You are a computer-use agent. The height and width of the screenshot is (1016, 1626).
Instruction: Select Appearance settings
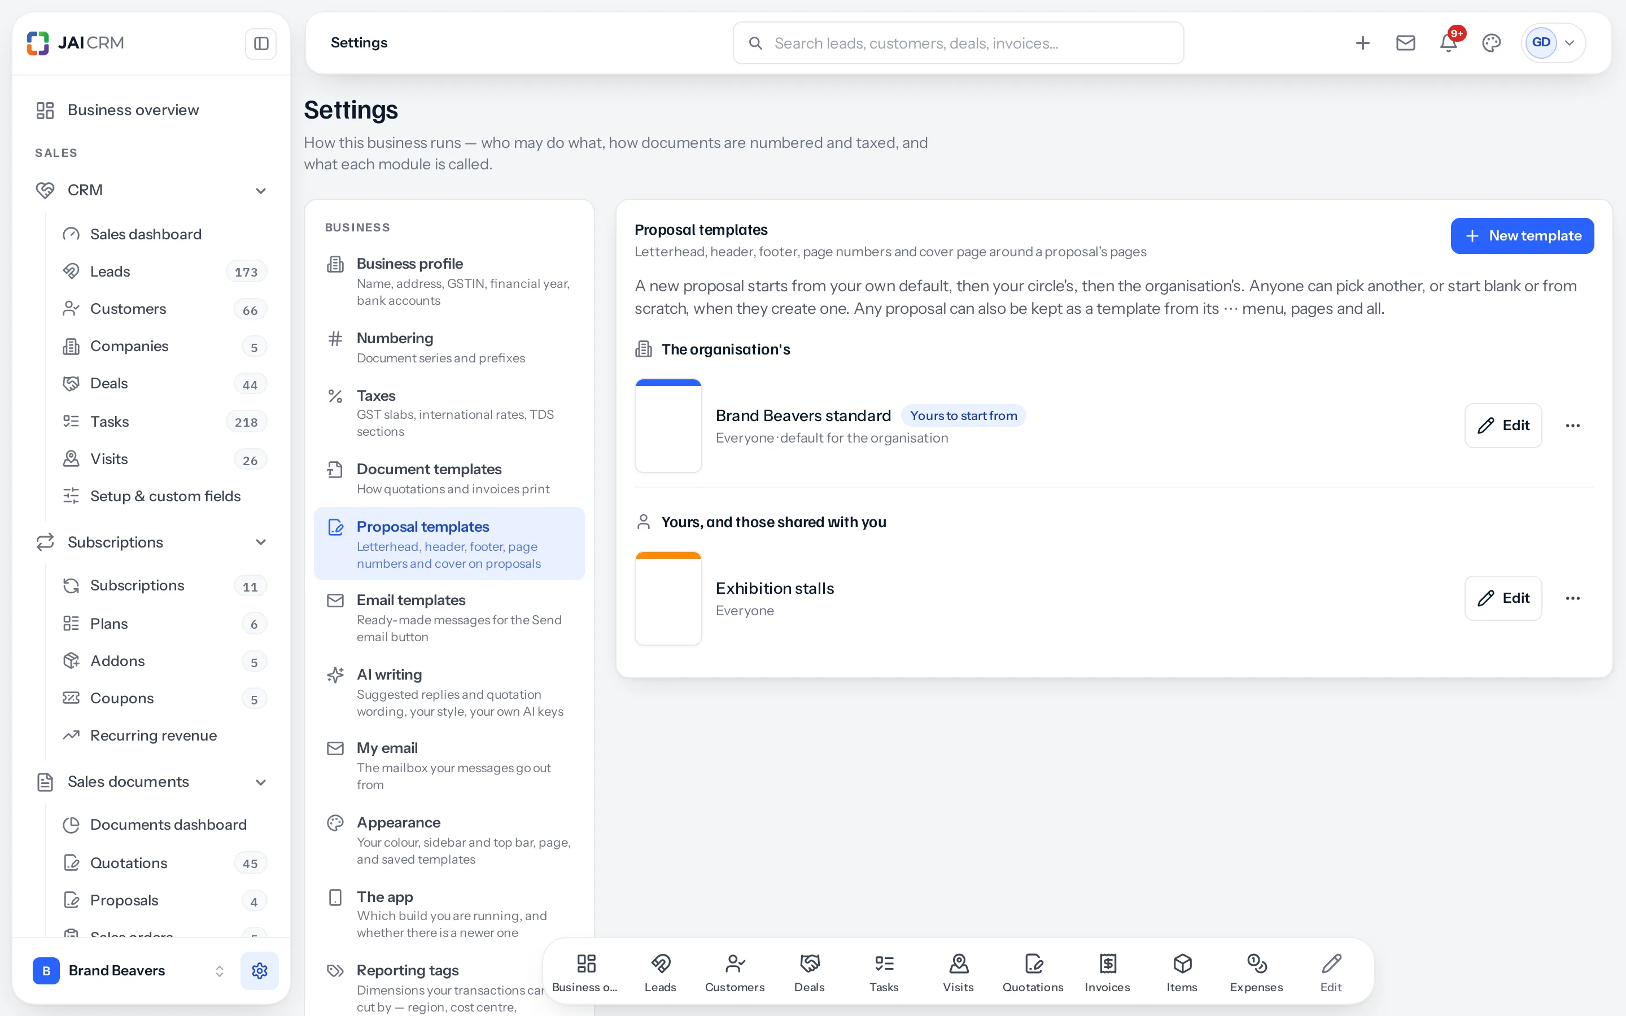[x=449, y=840]
